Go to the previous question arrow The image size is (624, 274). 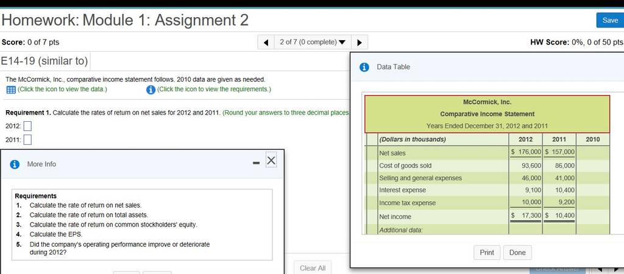[x=266, y=42]
